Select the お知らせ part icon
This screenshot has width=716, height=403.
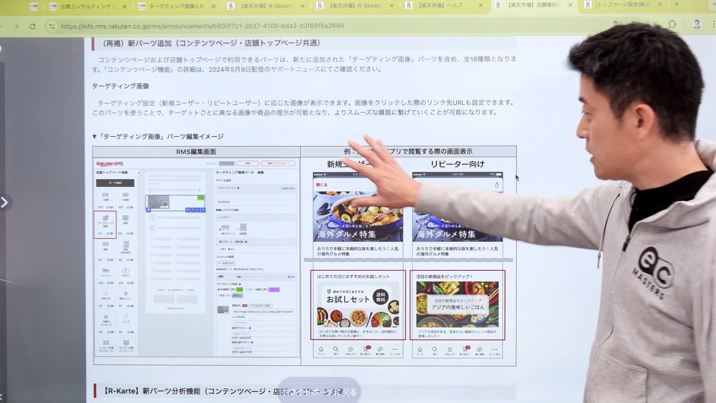click(106, 296)
